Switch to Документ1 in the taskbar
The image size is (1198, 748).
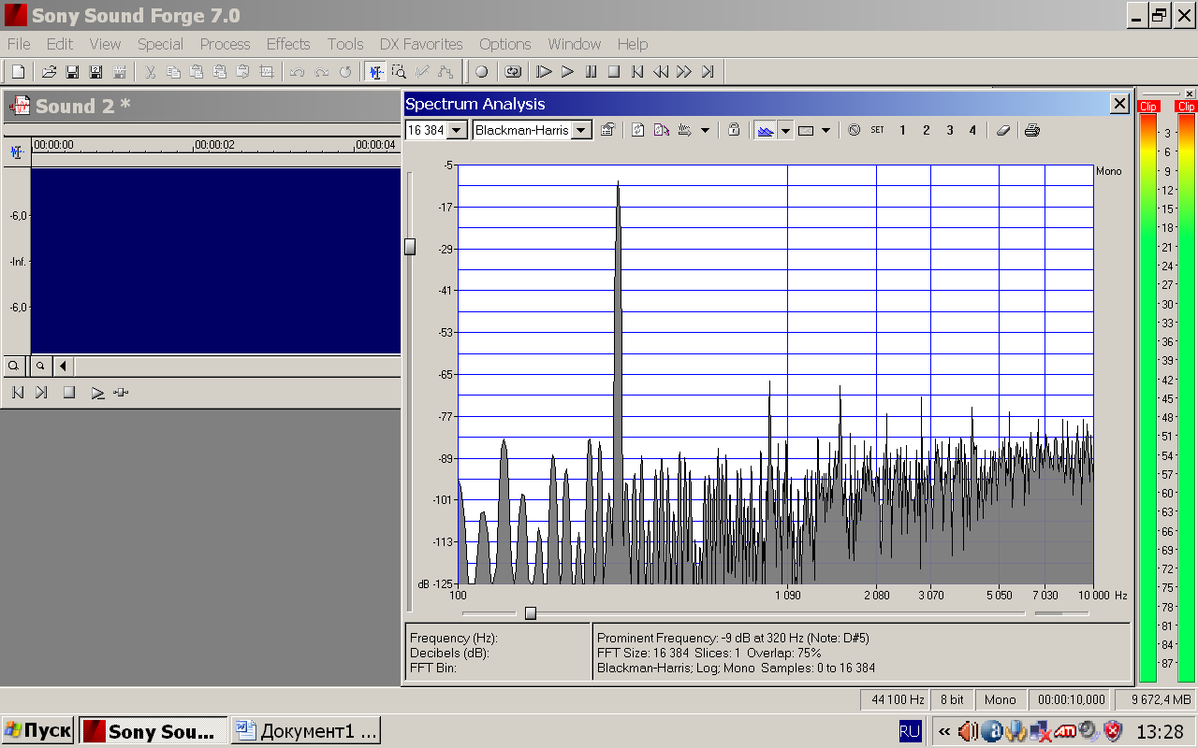(306, 731)
